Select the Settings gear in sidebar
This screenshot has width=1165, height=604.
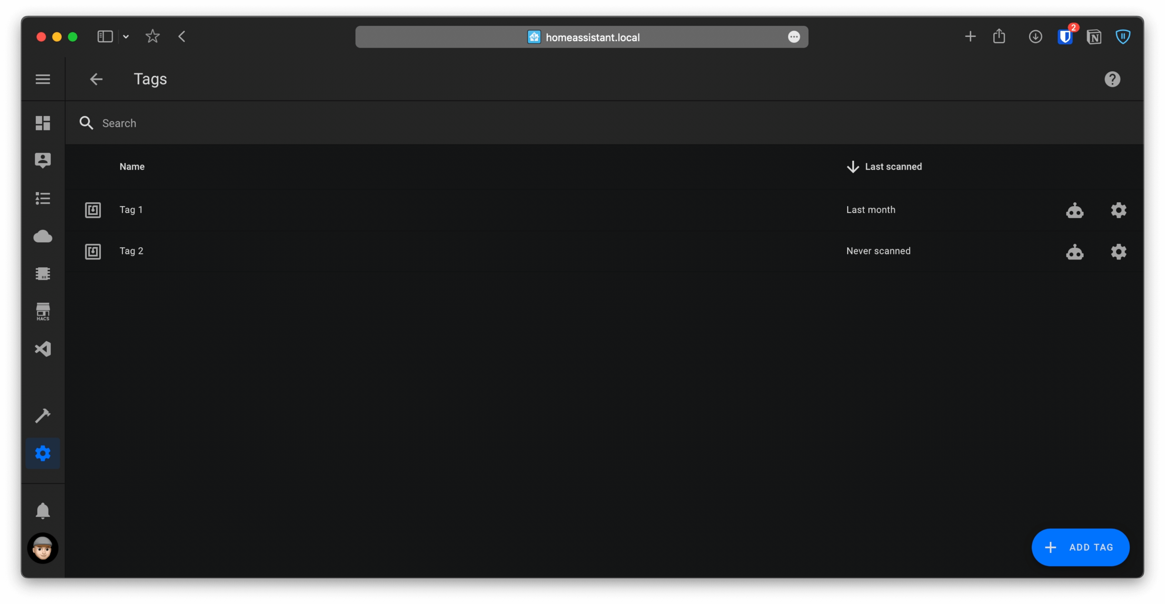pyautogui.click(x=43, y=453)
